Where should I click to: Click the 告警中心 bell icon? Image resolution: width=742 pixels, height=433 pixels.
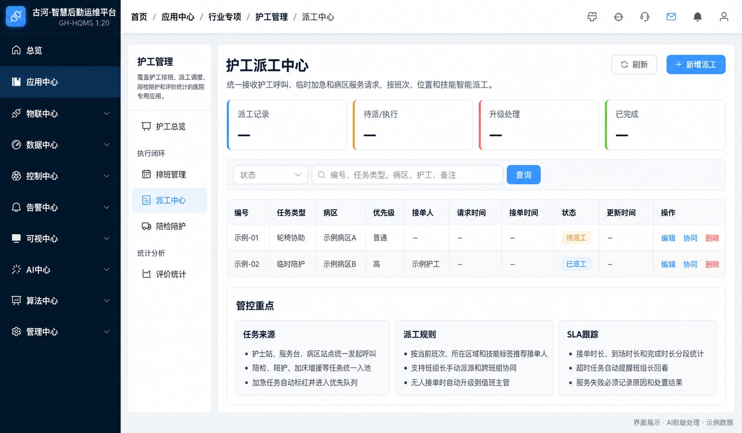pyautogui.click(x=16, y=207)
